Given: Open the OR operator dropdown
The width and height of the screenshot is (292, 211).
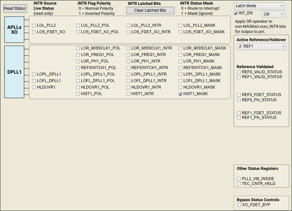Looking at the screenshot, I should click(x=273, y=14).
